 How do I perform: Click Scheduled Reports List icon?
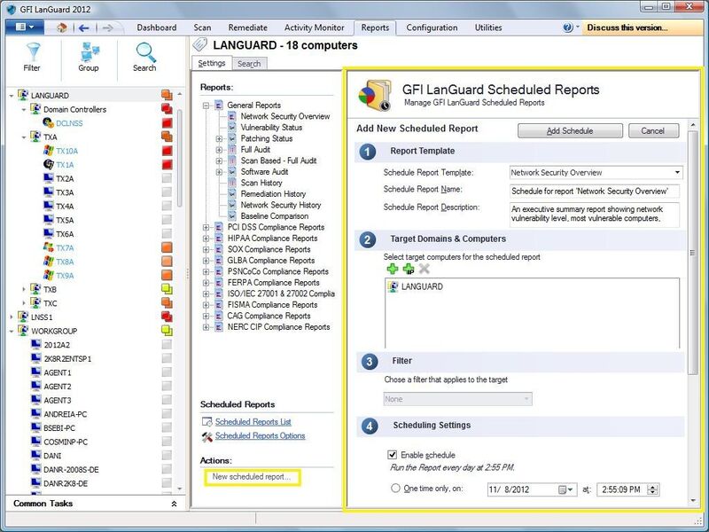click(x=207, y=422)
